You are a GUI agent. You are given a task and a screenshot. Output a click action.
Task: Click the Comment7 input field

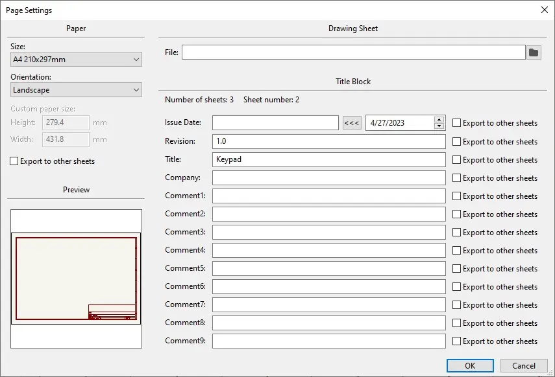click(x=329, y=304)
